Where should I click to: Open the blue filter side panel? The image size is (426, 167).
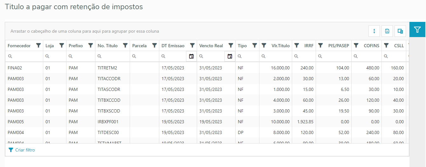point(417,30)
